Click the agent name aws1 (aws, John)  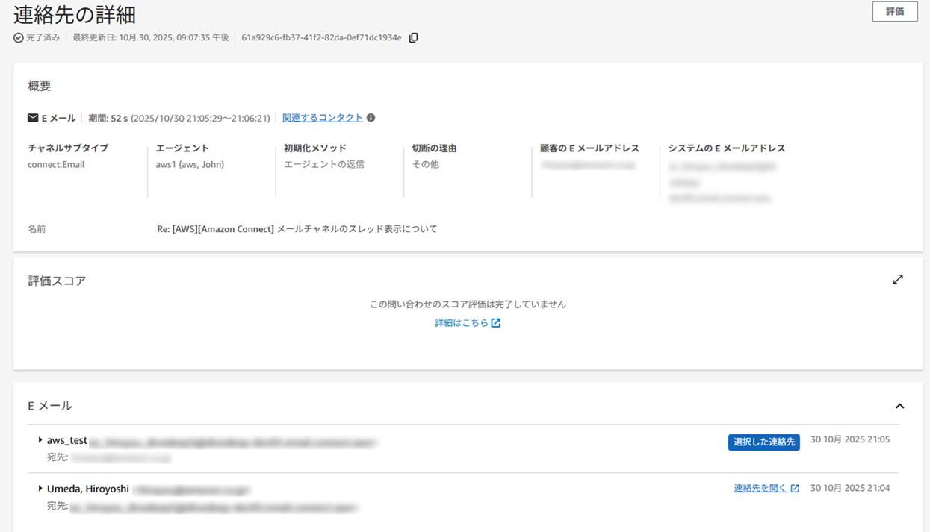pos(190,164)
